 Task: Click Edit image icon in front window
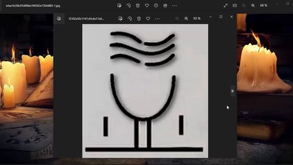click(x=120, y=18)
